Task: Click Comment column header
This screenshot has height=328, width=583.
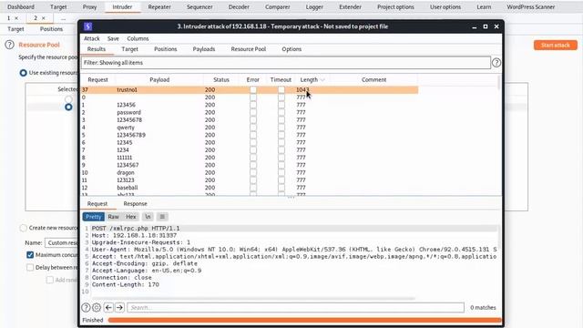Action: click(x=374, y=79)
